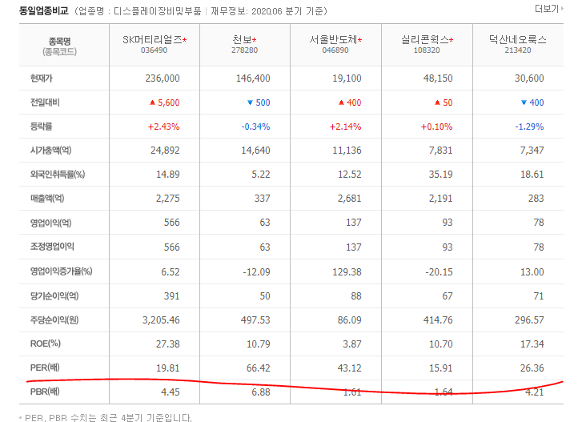Click the 매출액(억) row label
This screenshot has width=578, height=422.
47,199
